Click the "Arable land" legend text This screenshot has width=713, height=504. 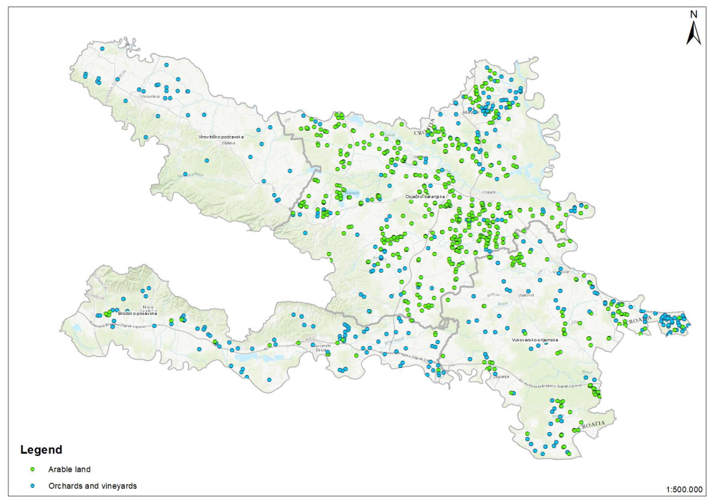[x=70, y=469]
